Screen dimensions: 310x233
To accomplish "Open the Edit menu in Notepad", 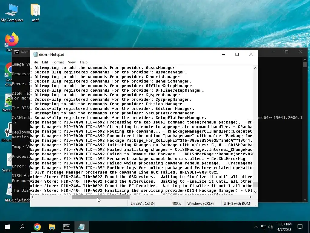I will 45,62.
